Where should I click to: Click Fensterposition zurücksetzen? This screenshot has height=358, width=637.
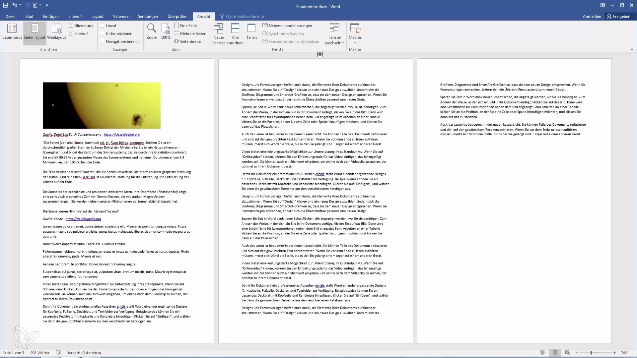click(x=291, y=41)
